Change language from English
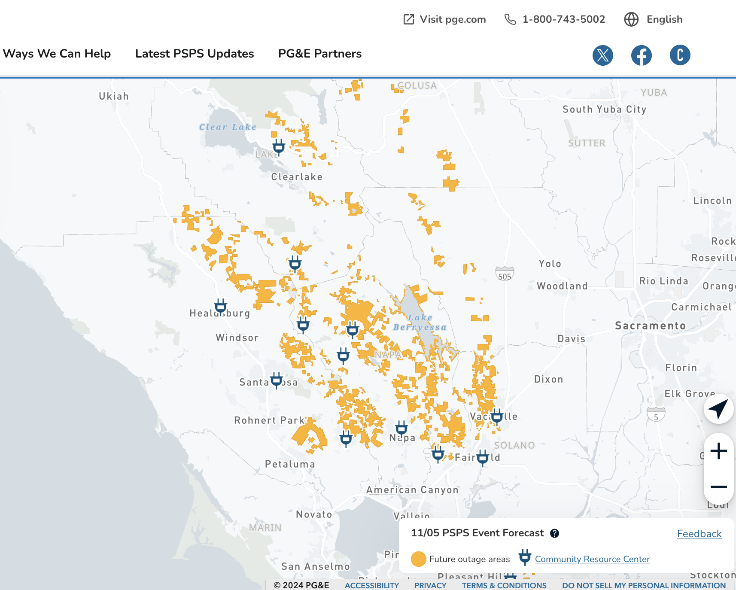Screen dimensions: 736x590 (x=664, y=19)
